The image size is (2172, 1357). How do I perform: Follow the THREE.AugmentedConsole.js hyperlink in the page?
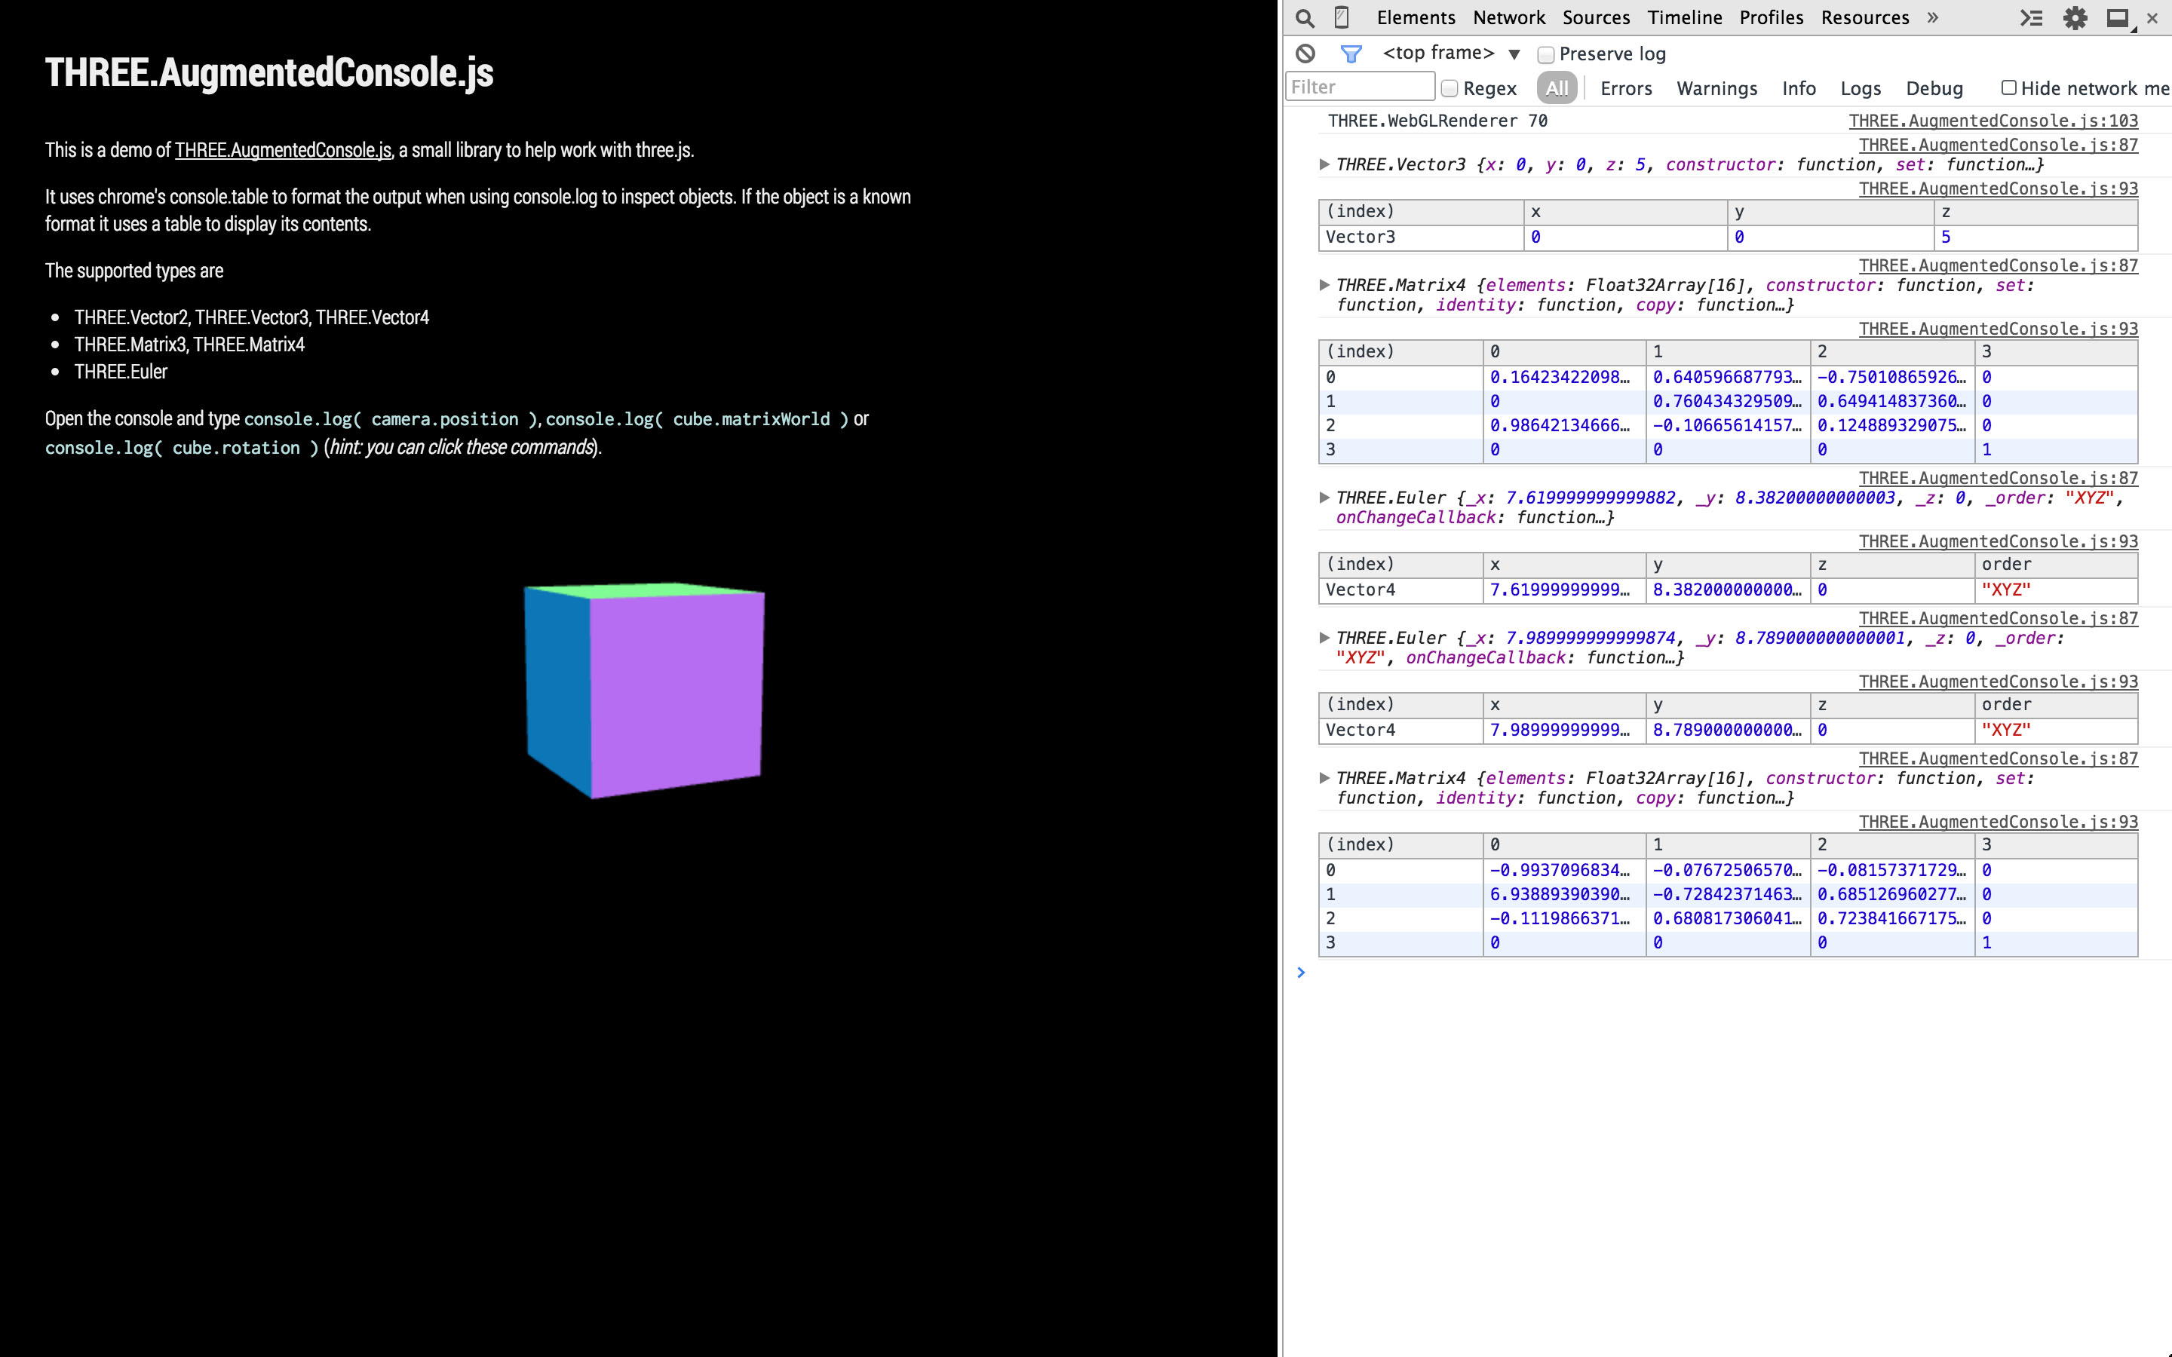click(x=284, y=150)
